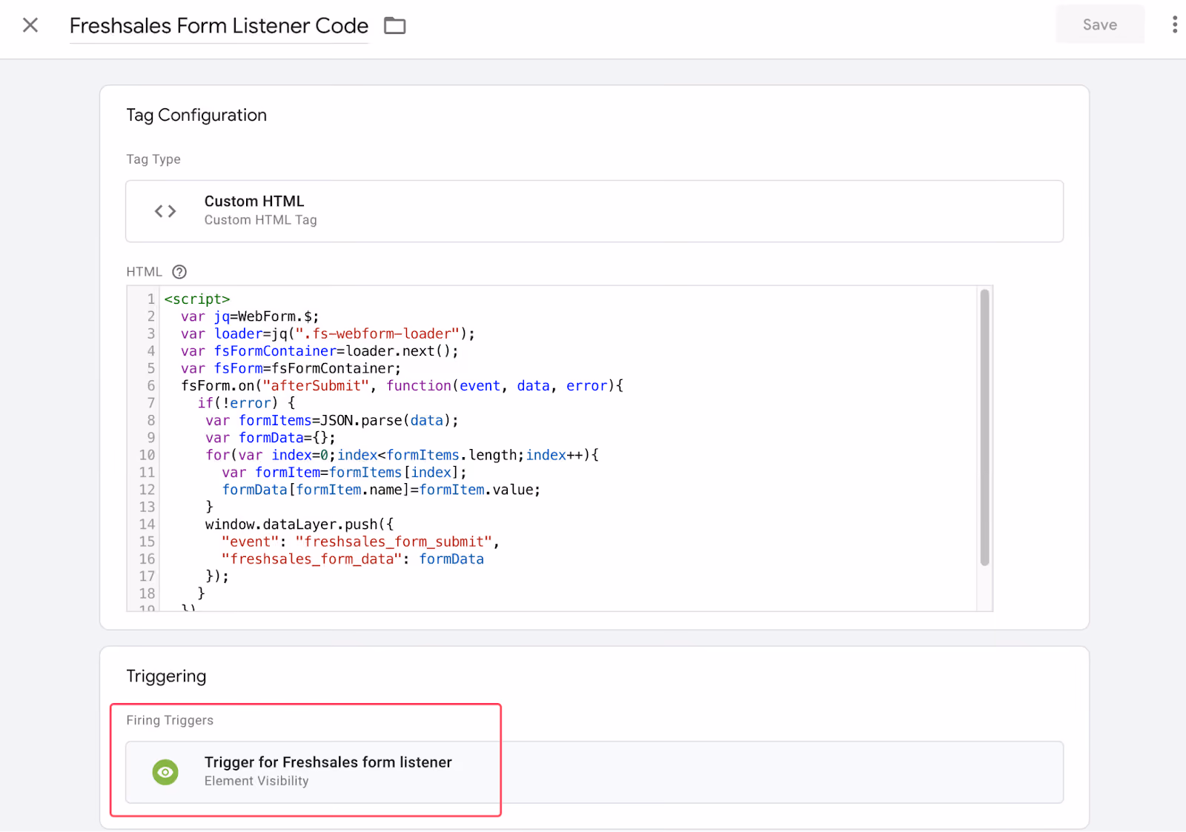Image resolution: width=1186 pixels, height=832 pixels.
Task: Click the HTML help question mark icon
Action: 179,272
